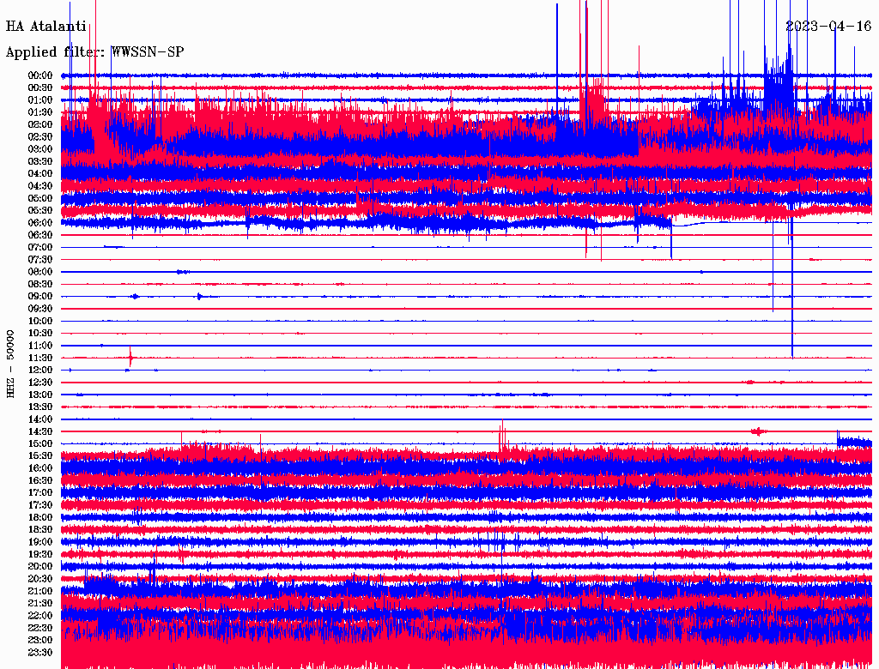Click the 'Applied filter: WWSSN-SP' text
Screen dimensions: 879x669
(94, 52)
